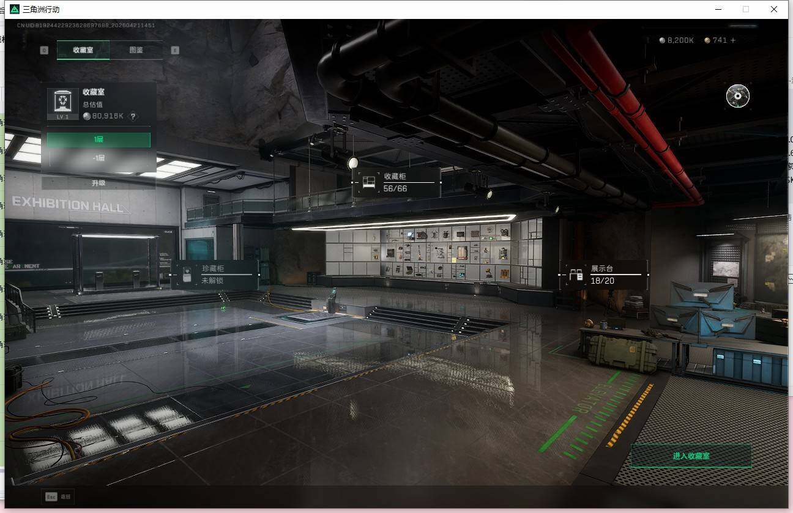Show help for total valuation 80,916K
The width and height of the screenshot is (793, 513).
[x=133, y=116]
